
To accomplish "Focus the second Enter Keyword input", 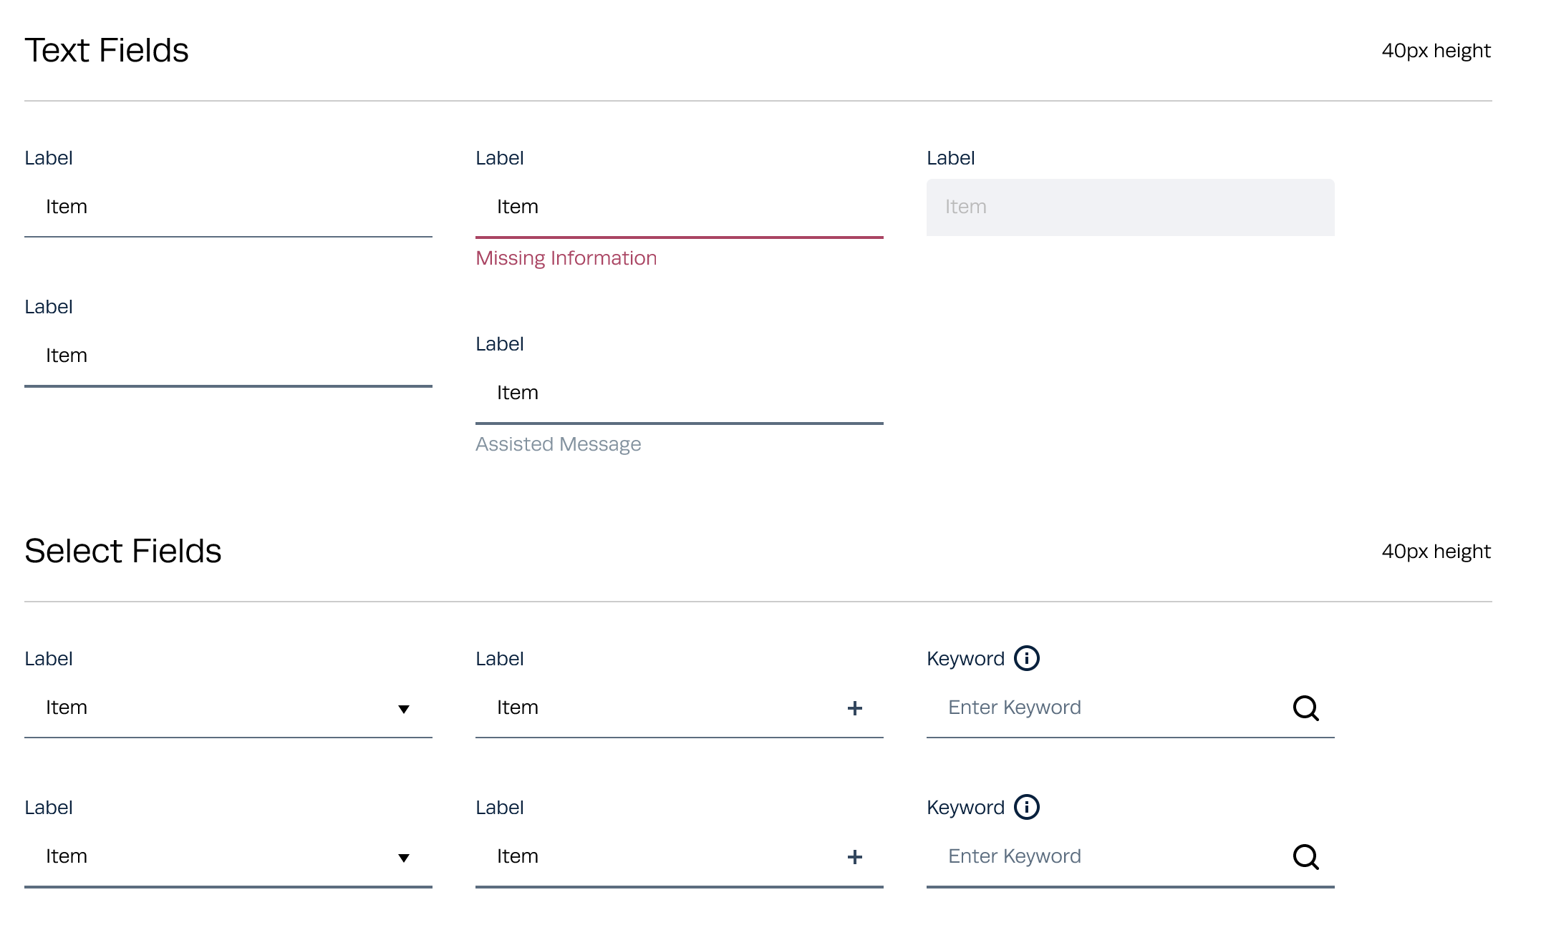I will click(x=1103, y=857).
